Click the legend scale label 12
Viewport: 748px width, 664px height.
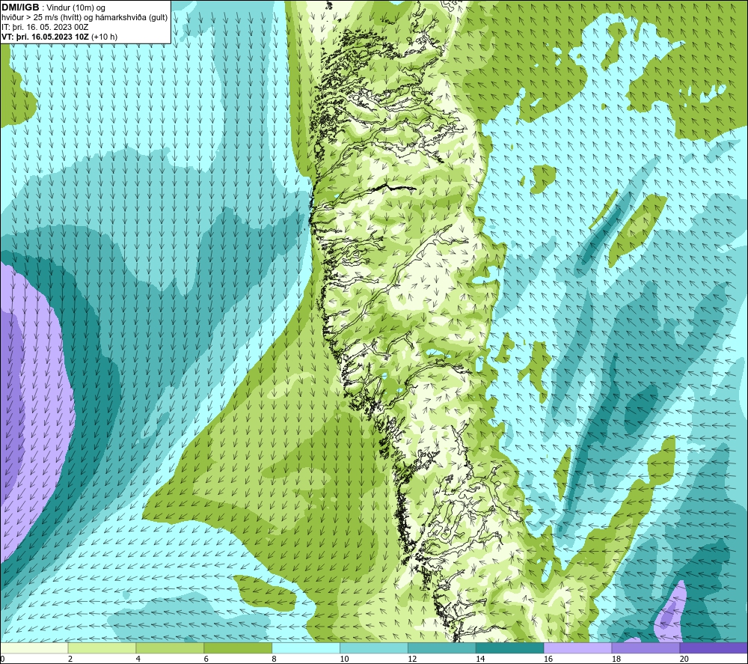[412, 659]
